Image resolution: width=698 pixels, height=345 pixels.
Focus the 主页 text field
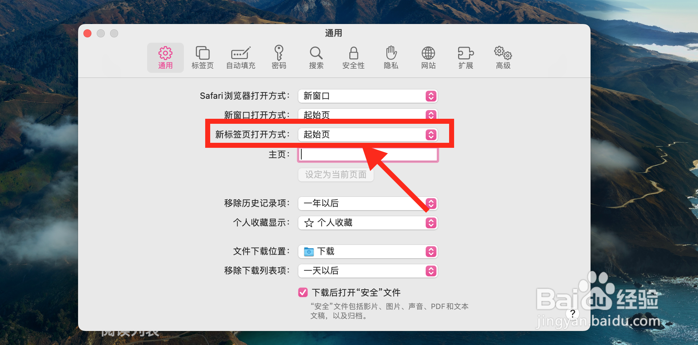[368, 154]
